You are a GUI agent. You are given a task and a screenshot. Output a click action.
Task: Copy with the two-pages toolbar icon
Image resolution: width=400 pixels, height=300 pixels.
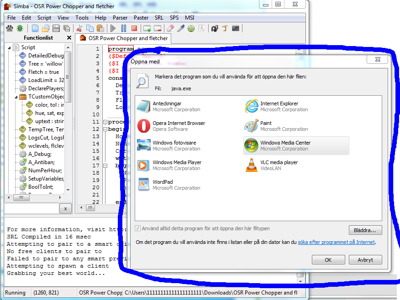pos(90,28)
